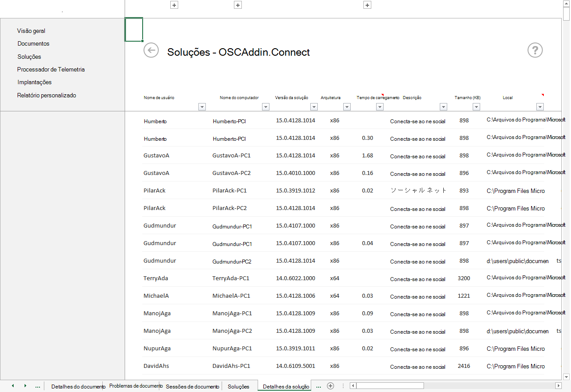Select the TerryAda user name cell
The height and width of the screenshot is (392, 571).
pos(156,278)
